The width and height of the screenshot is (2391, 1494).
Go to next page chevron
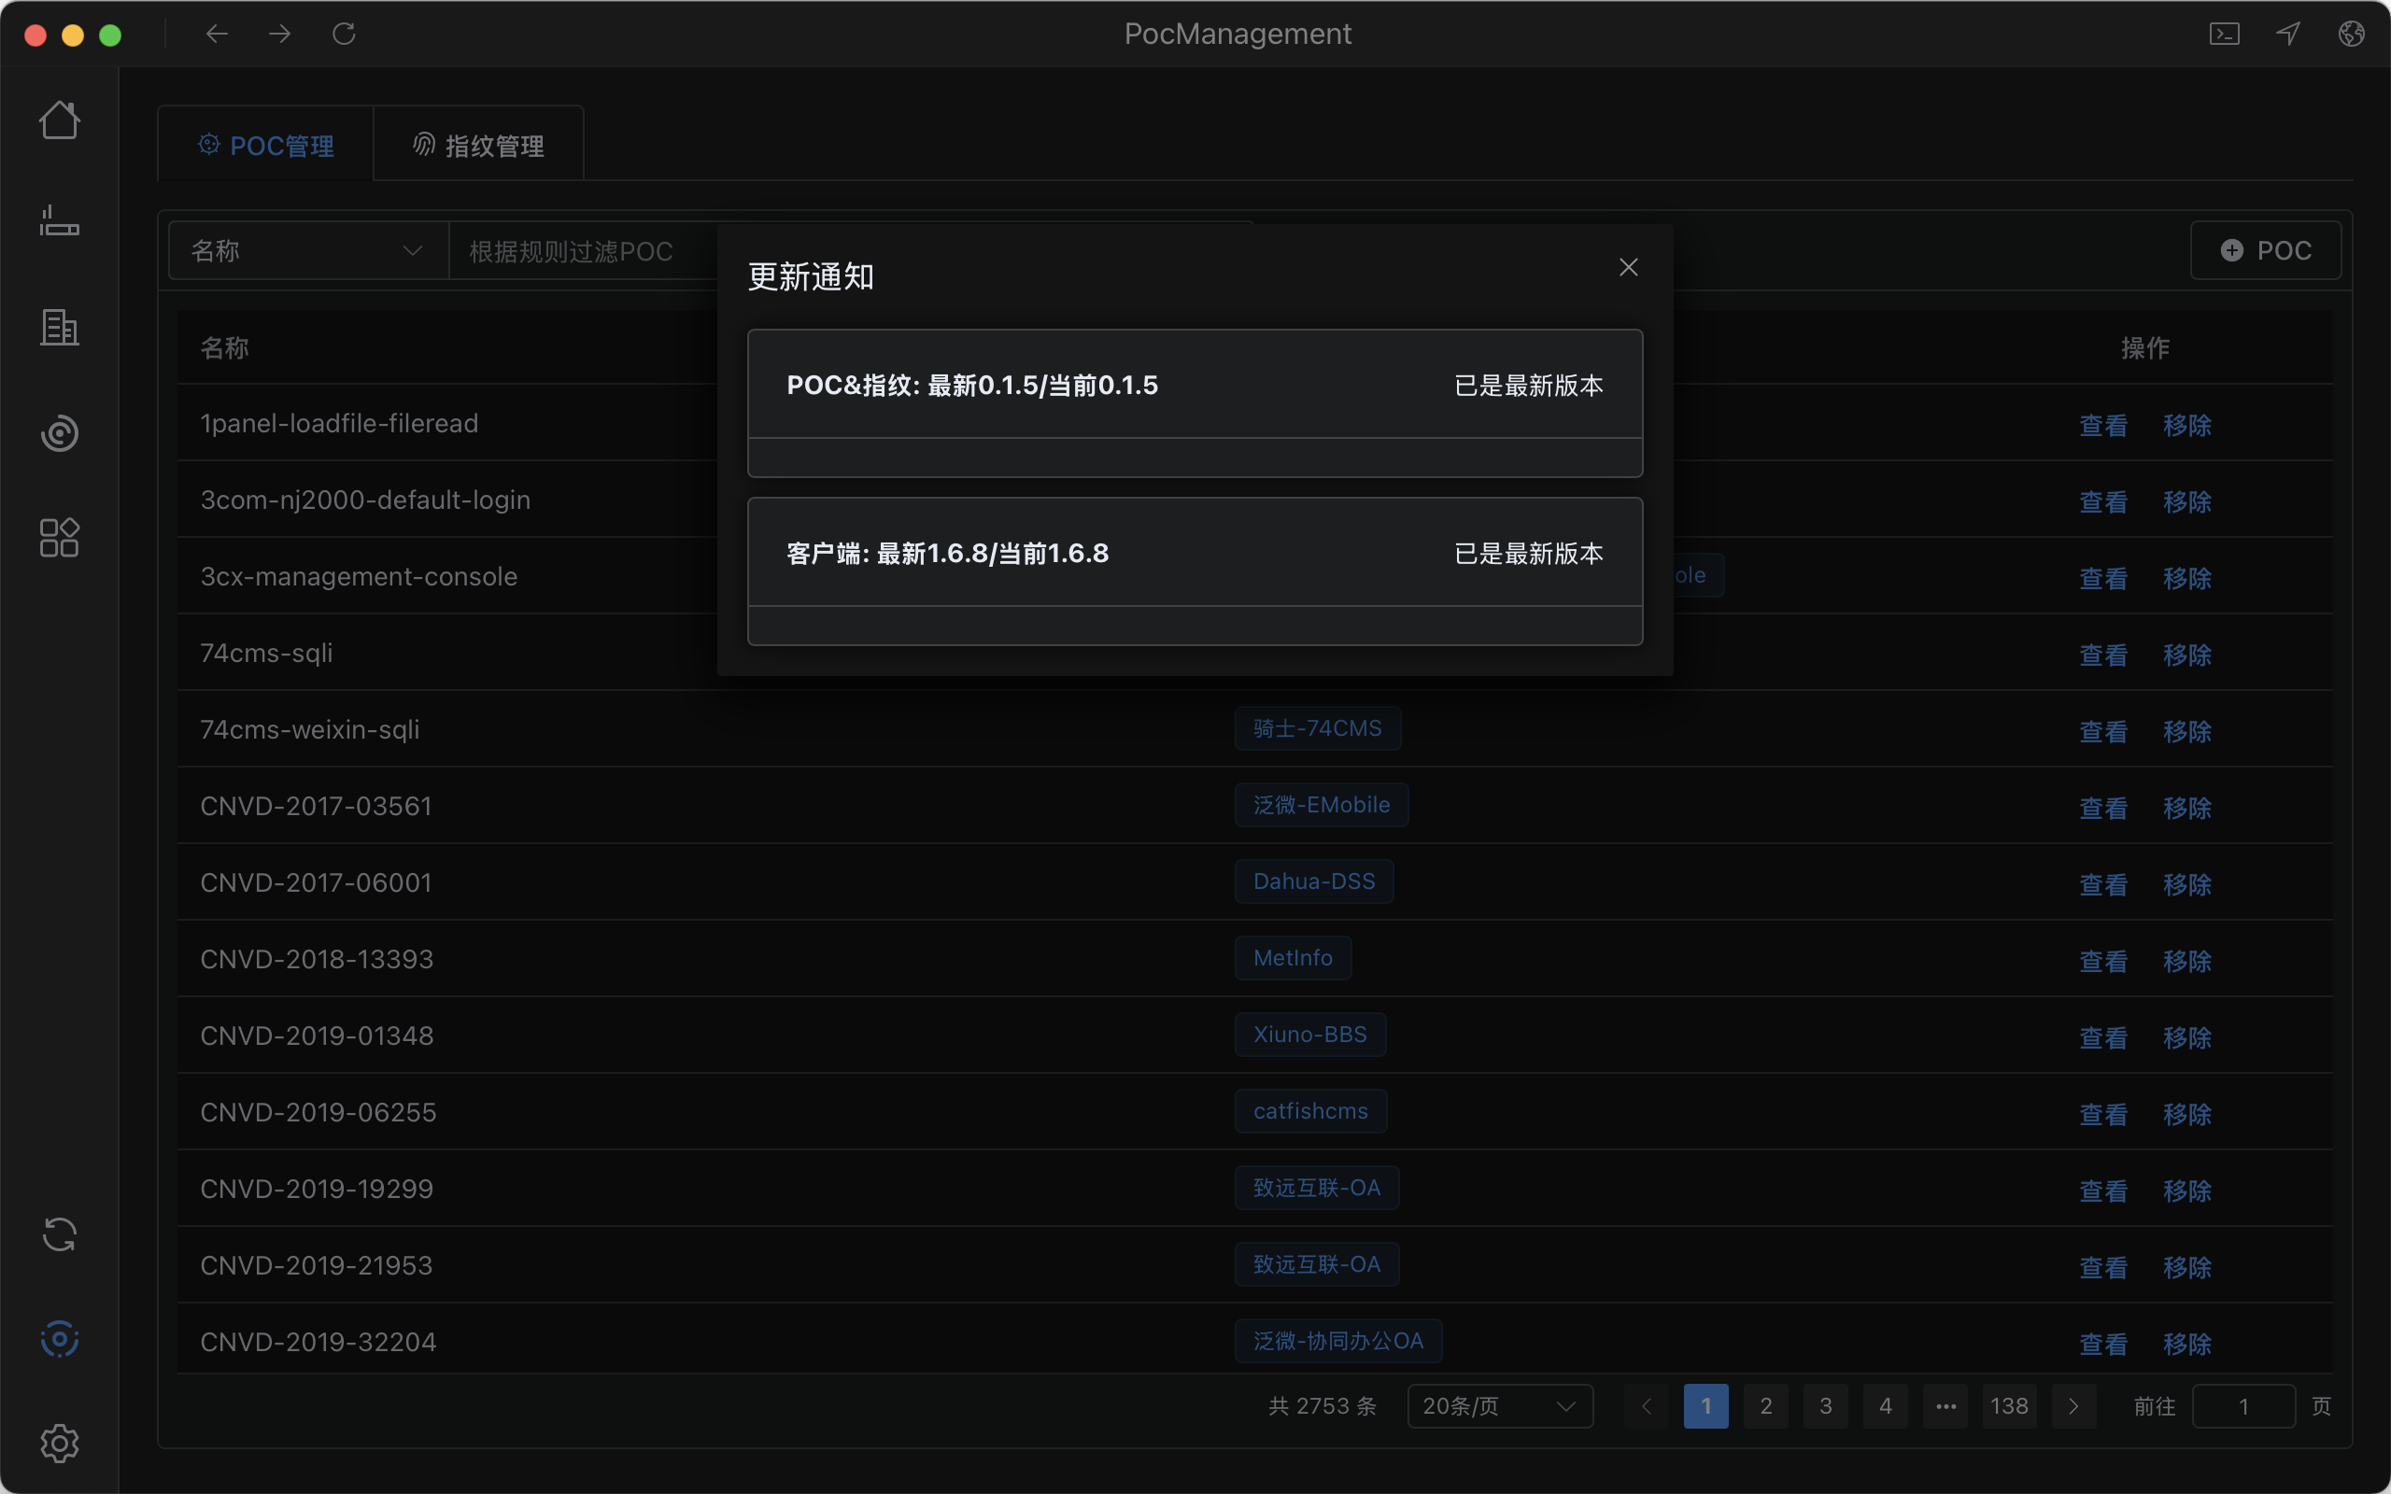pos(2073,1405)
